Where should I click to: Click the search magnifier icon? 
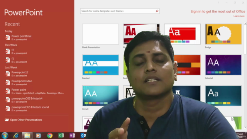point(157,11)
